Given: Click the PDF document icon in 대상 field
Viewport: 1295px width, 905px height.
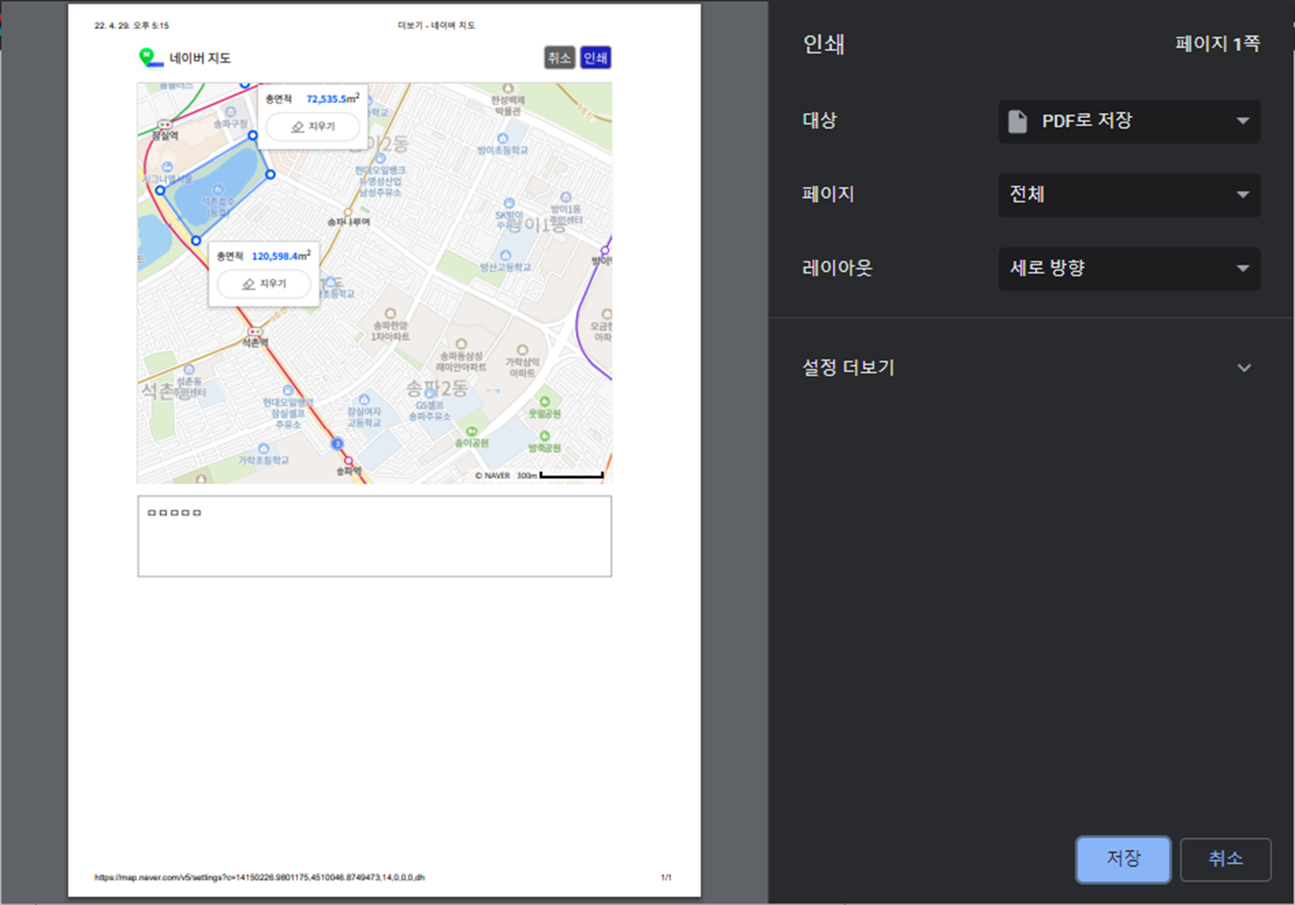Looking at the screenshot, I should (x=1017, y=121).
